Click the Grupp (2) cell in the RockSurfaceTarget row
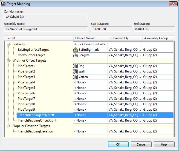The image size is (179, 151). coord(158,55)
